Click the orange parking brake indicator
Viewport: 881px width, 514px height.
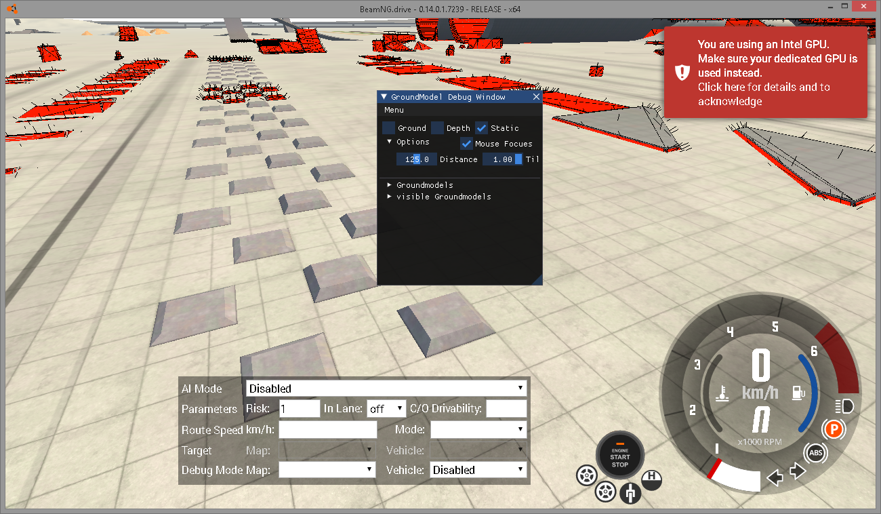834,429
